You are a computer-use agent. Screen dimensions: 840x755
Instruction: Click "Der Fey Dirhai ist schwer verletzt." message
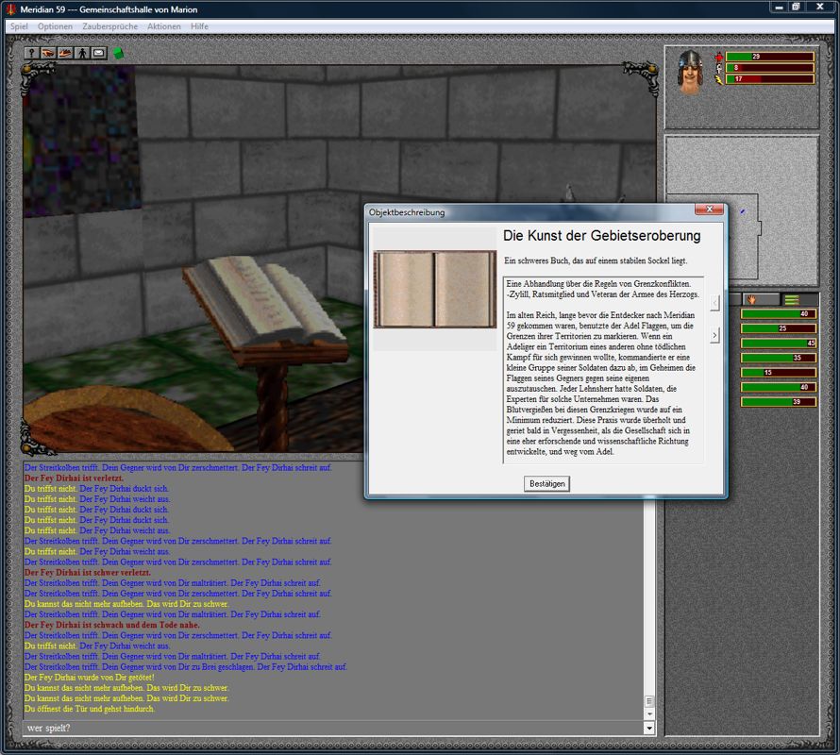click(88, 572)
